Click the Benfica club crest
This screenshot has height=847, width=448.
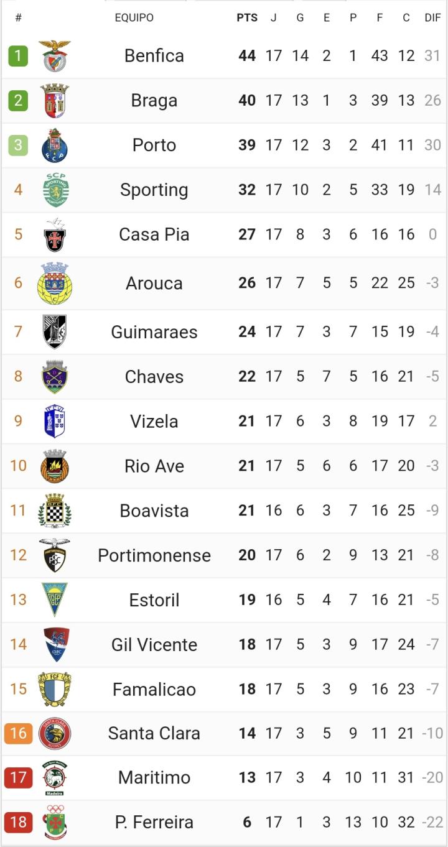click(55, 56)
